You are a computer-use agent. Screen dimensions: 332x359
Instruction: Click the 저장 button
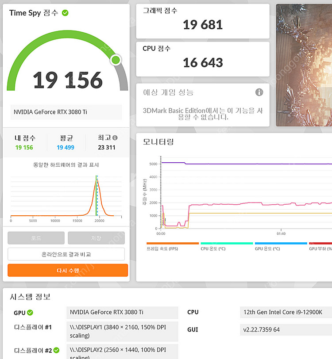click(97, 238)
